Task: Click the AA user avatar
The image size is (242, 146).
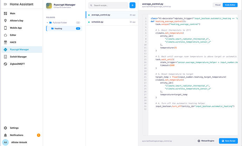Action: pos(5,142)
